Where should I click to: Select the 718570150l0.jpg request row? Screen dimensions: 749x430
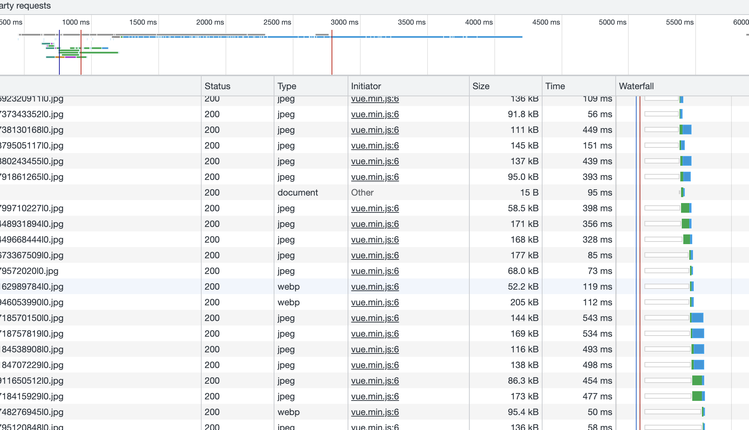click(x=32, y=318)
